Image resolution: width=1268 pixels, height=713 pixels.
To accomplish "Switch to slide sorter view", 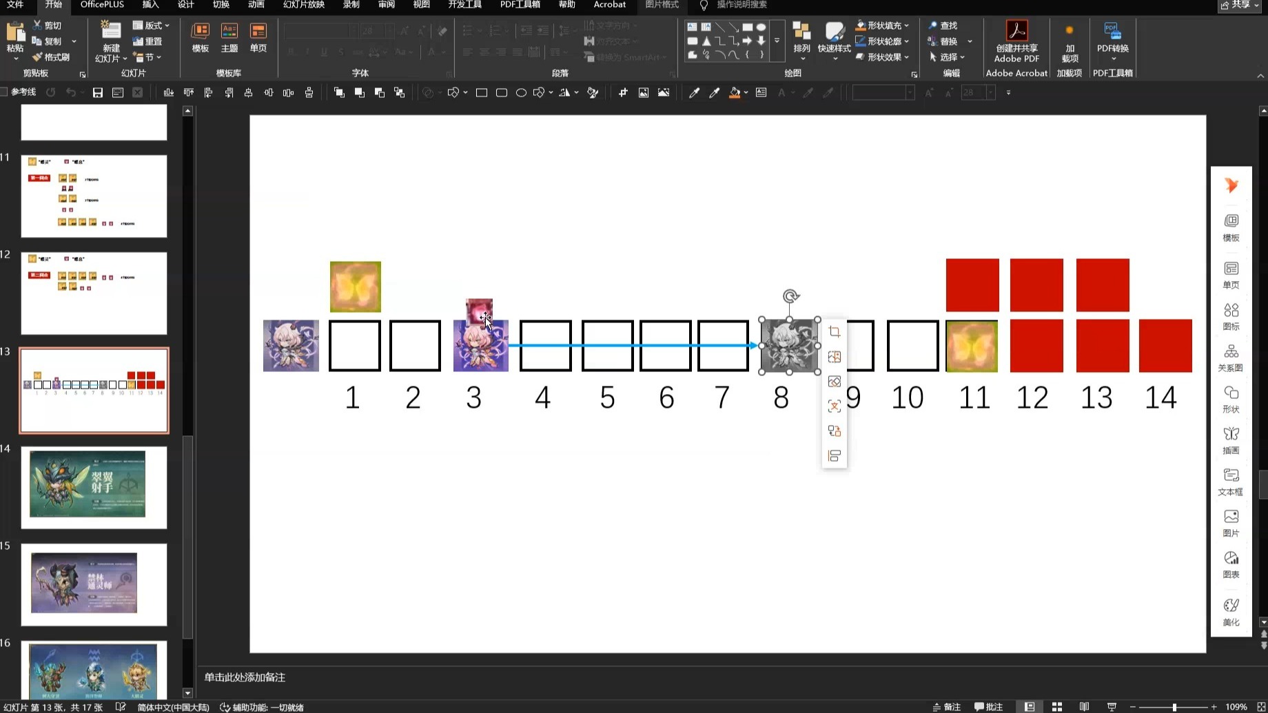I will click(1056, 707).
